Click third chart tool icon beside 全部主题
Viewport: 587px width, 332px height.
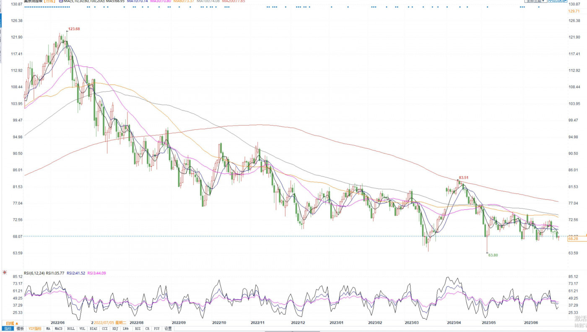tap(560, 1)
